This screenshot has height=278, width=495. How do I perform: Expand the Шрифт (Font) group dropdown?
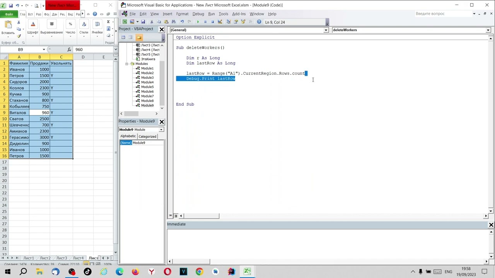(33, 28)
